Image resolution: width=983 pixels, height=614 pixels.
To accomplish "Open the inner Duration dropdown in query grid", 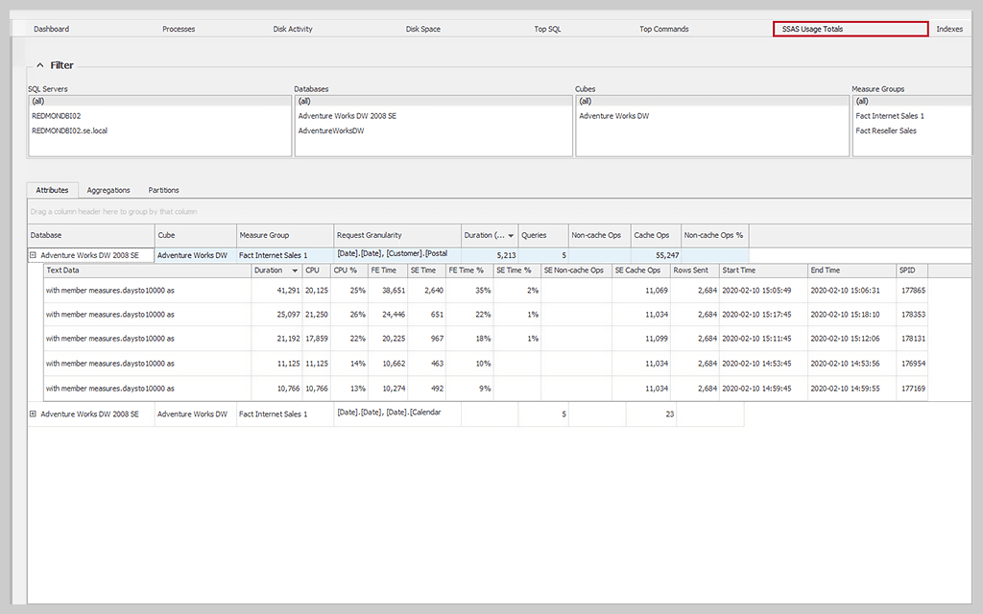I will pyautogui.click(x=295, y=271).
